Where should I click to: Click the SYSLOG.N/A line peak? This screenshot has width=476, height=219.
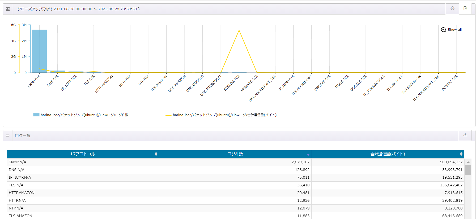239,30
